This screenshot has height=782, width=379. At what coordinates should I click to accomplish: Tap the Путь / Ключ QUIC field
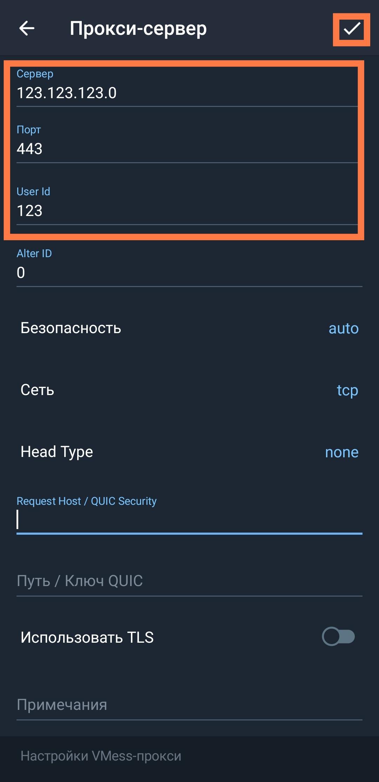140,581
